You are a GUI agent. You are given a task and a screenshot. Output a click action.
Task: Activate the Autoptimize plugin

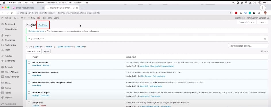point(36,106)
